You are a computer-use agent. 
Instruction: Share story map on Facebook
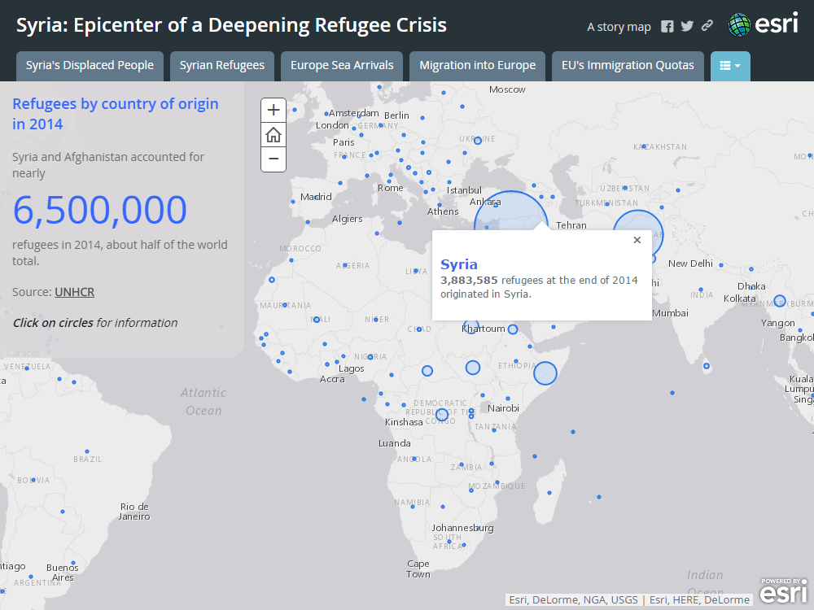pos(667,26)
